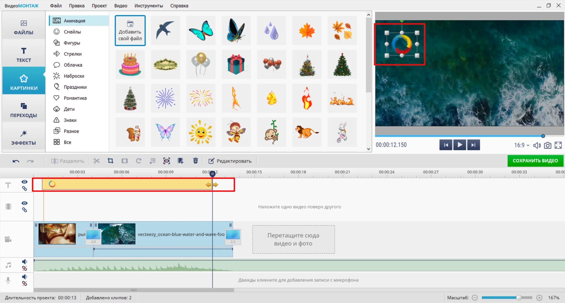Click the СОХРАНИТЬ ВИДЕО button

pyautogui.click(x=535, y=161)
